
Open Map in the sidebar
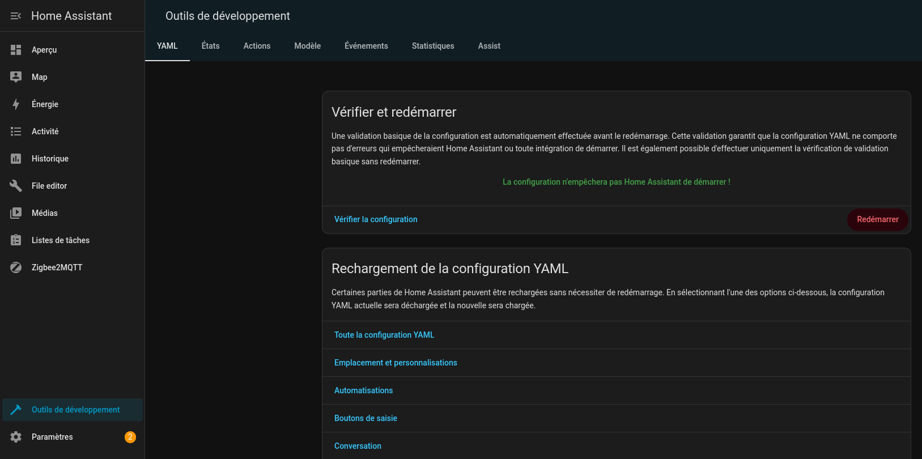pyautogui.click(x=73, y=77)
